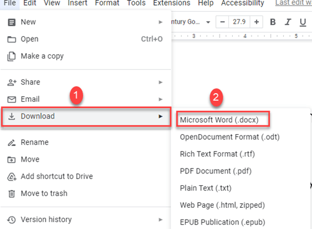Screen dimensions: 312x229
Task: Expand the Download submenu arrow
Action: [x=160, y=117]
